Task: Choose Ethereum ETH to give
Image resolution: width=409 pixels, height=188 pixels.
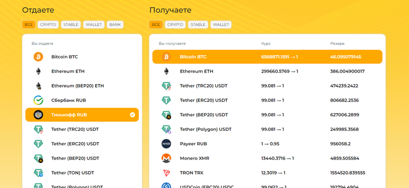Action: click(x=82, y=71)
